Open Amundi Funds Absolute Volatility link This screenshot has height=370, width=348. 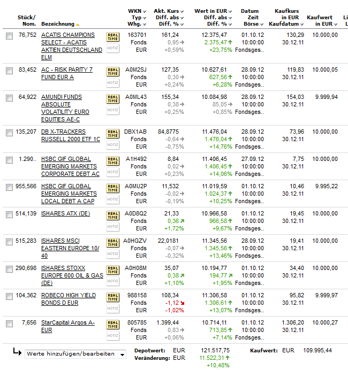tap(65, 108)
